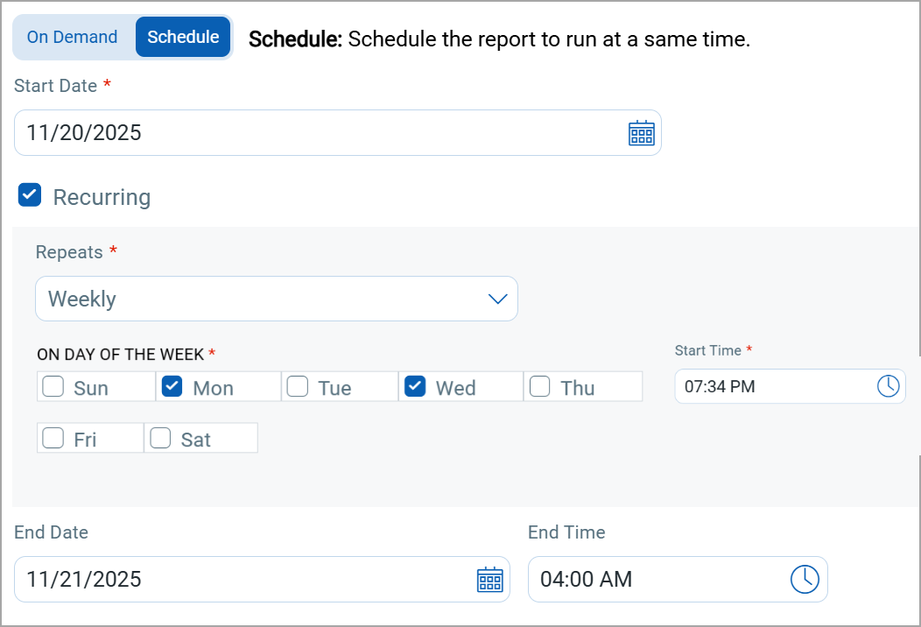Uncheck the Recurring checkbox
The image size is (921, 627).
point(30,195)
